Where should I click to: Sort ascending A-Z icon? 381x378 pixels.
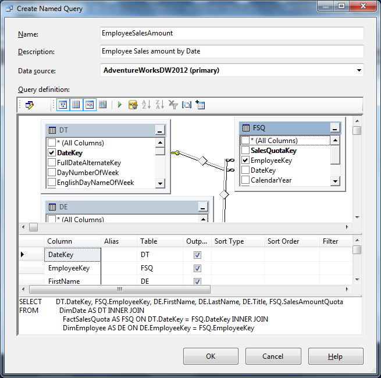pos(146,105)
